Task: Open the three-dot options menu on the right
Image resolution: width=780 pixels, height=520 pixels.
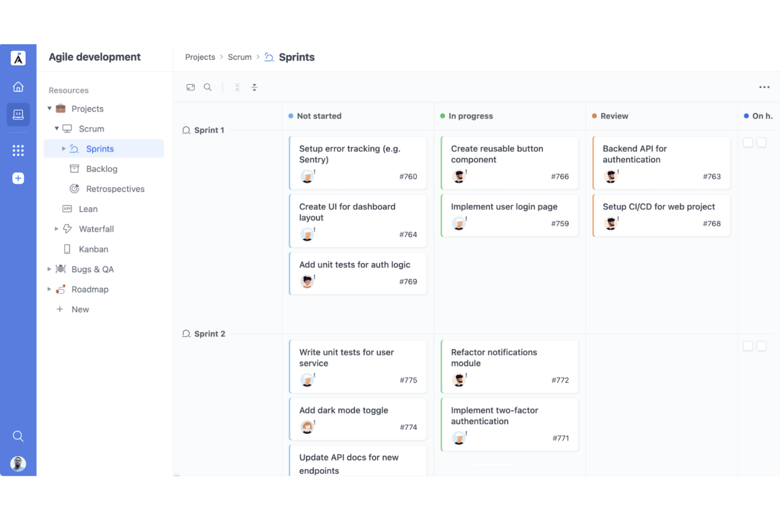Action: point(764,87)
